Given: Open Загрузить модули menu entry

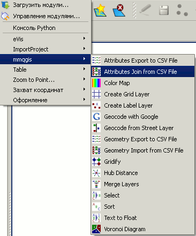Looking at the screenshot, I should [x=46, y=5].
